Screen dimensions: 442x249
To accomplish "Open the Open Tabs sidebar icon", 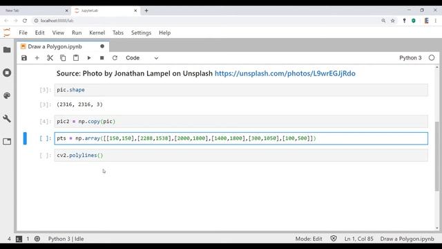I will (7, 141).
